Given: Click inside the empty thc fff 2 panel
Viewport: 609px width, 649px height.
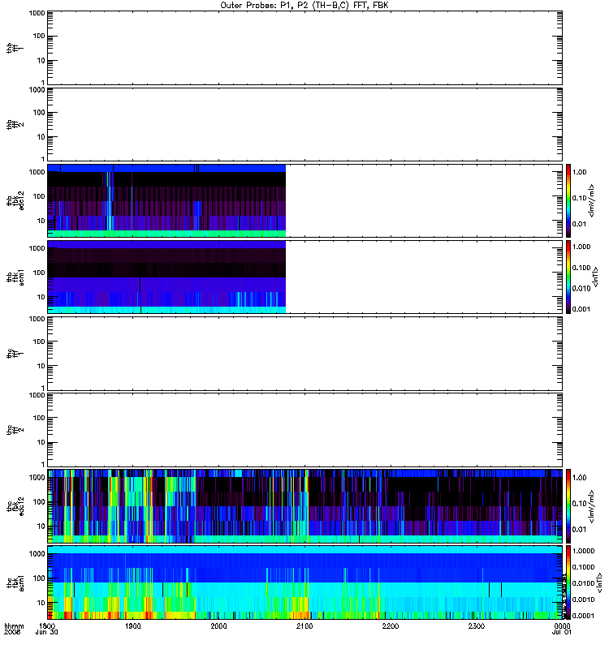Looking at the screenshot, I should 305,430.
